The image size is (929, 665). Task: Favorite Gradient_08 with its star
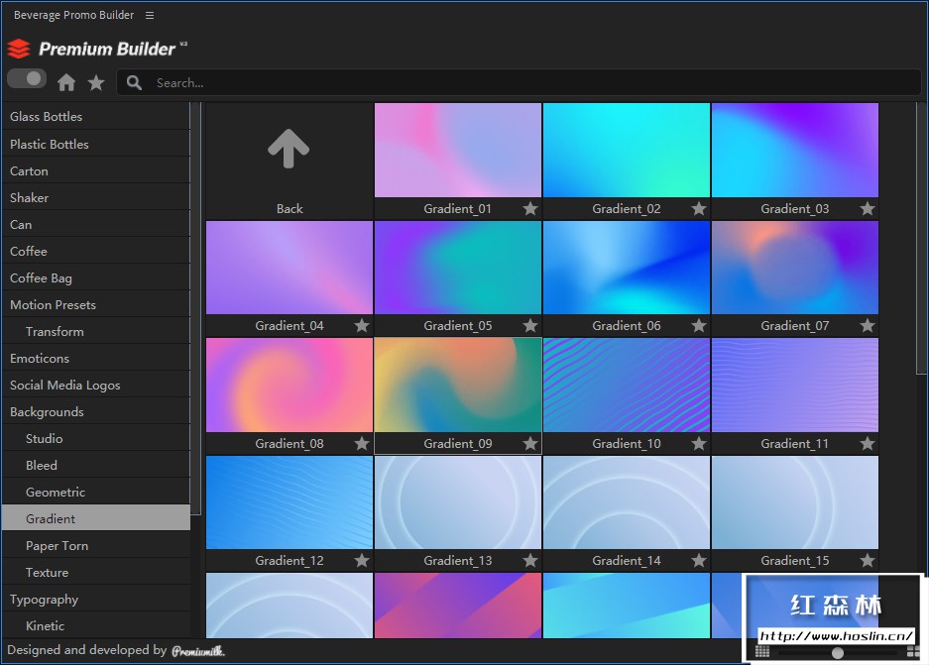tap(362, 444)
